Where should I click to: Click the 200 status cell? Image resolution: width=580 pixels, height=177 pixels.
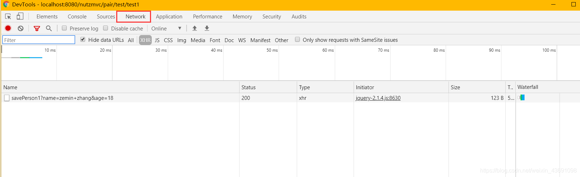click(x=268, y=98)
